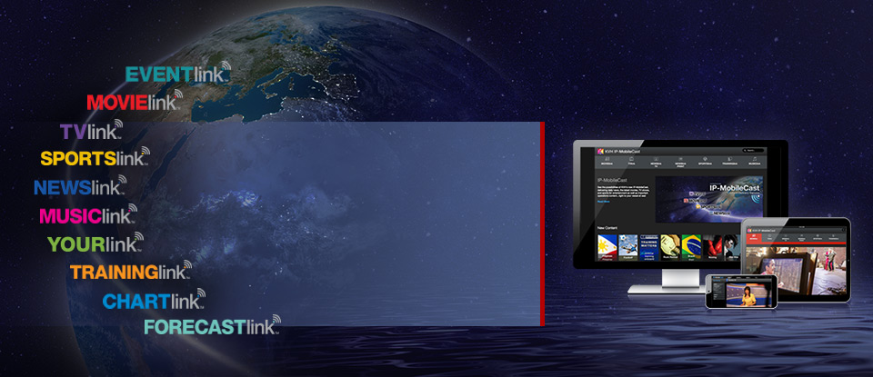The height and width of the screenshot is (377, 873).
Task: Choose the MUSIClink logo
Action: [x=88, y=215]
